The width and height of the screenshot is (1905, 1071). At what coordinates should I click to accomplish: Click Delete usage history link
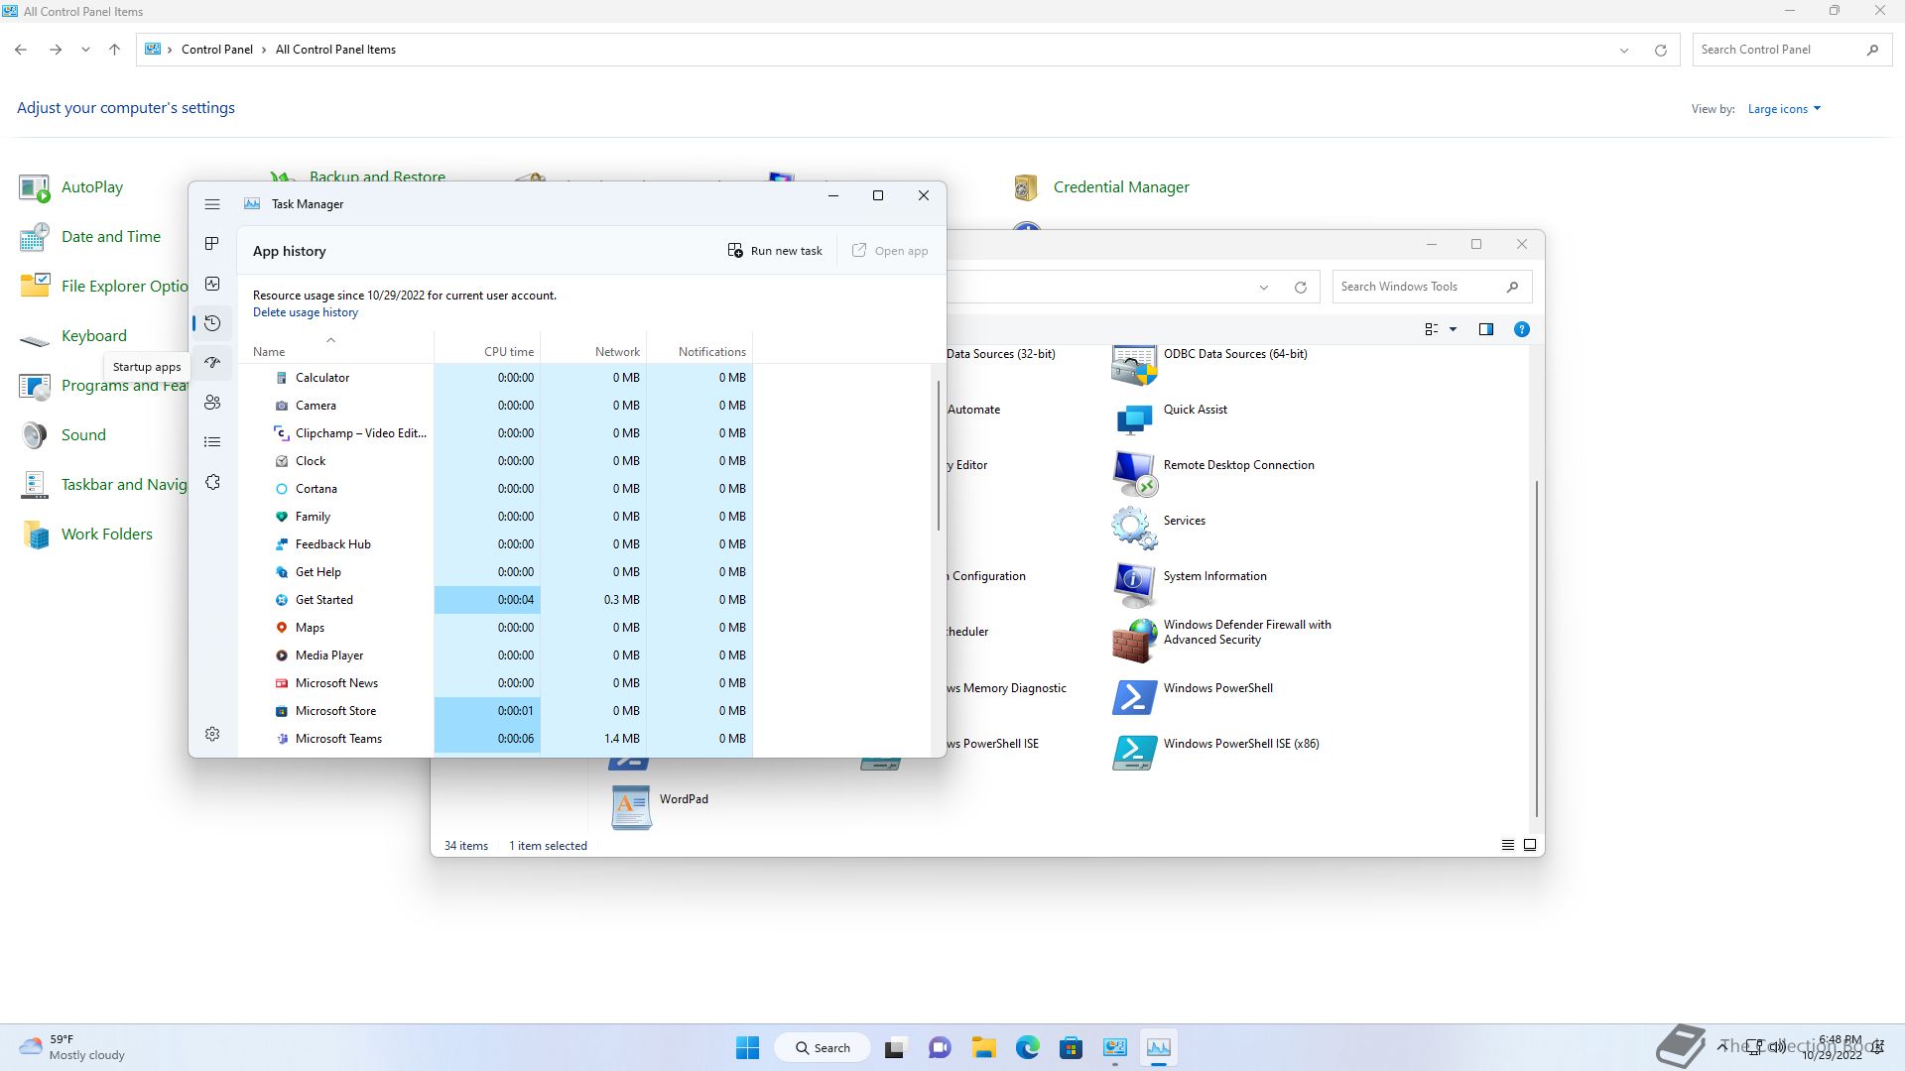pyautogui.click(x=306, y=312)
